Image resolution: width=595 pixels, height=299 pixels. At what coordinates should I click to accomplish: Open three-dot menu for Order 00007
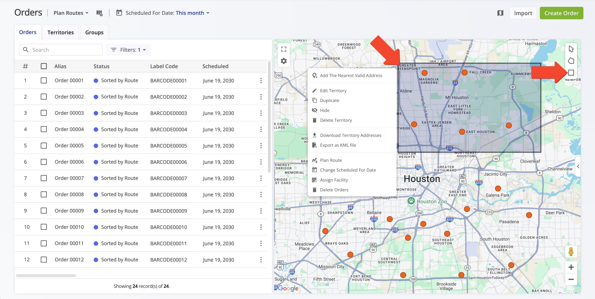point(261,178)
